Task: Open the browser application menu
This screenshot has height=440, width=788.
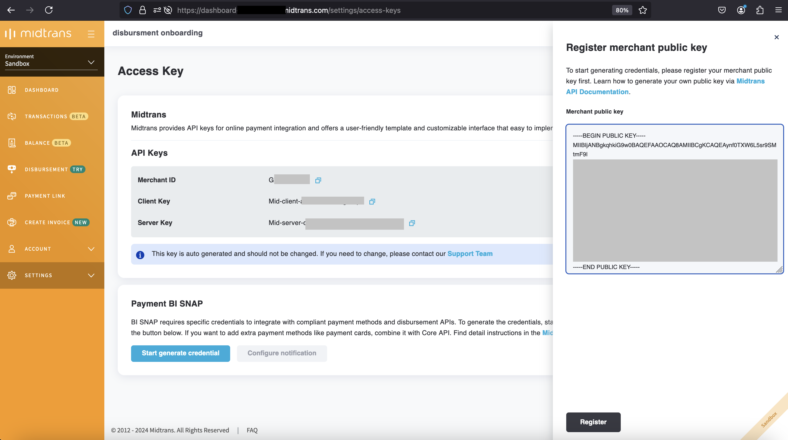Action: [779, 10]
